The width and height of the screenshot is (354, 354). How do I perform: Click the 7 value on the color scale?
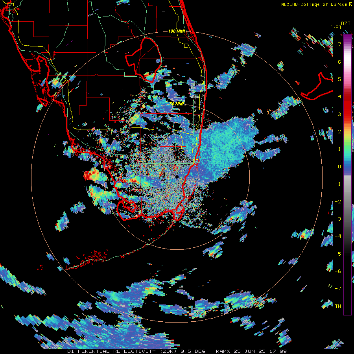click(339, 44)
